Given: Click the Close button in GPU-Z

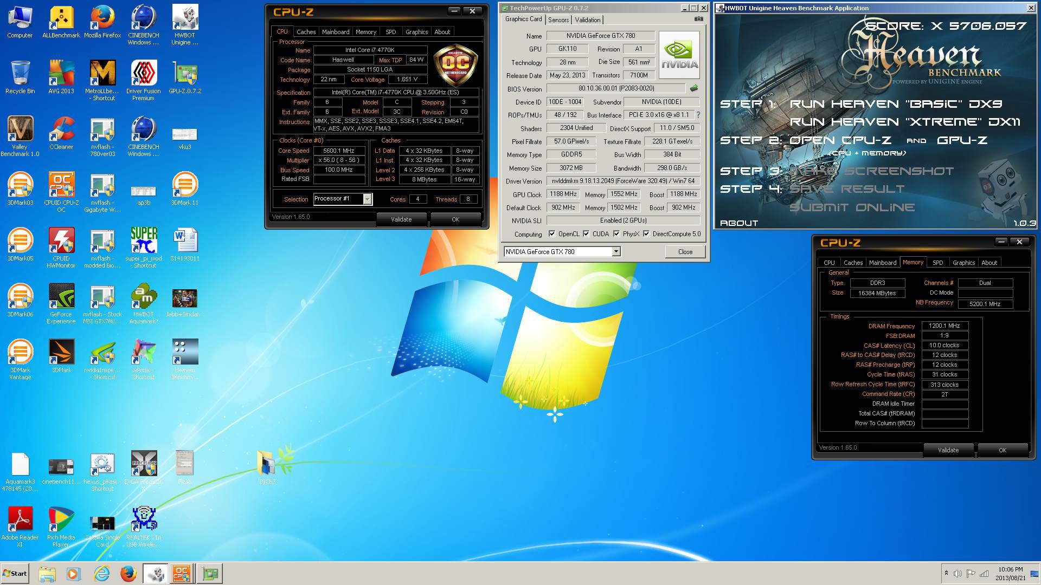Looking at the screenshot, I should click(685, 251).
